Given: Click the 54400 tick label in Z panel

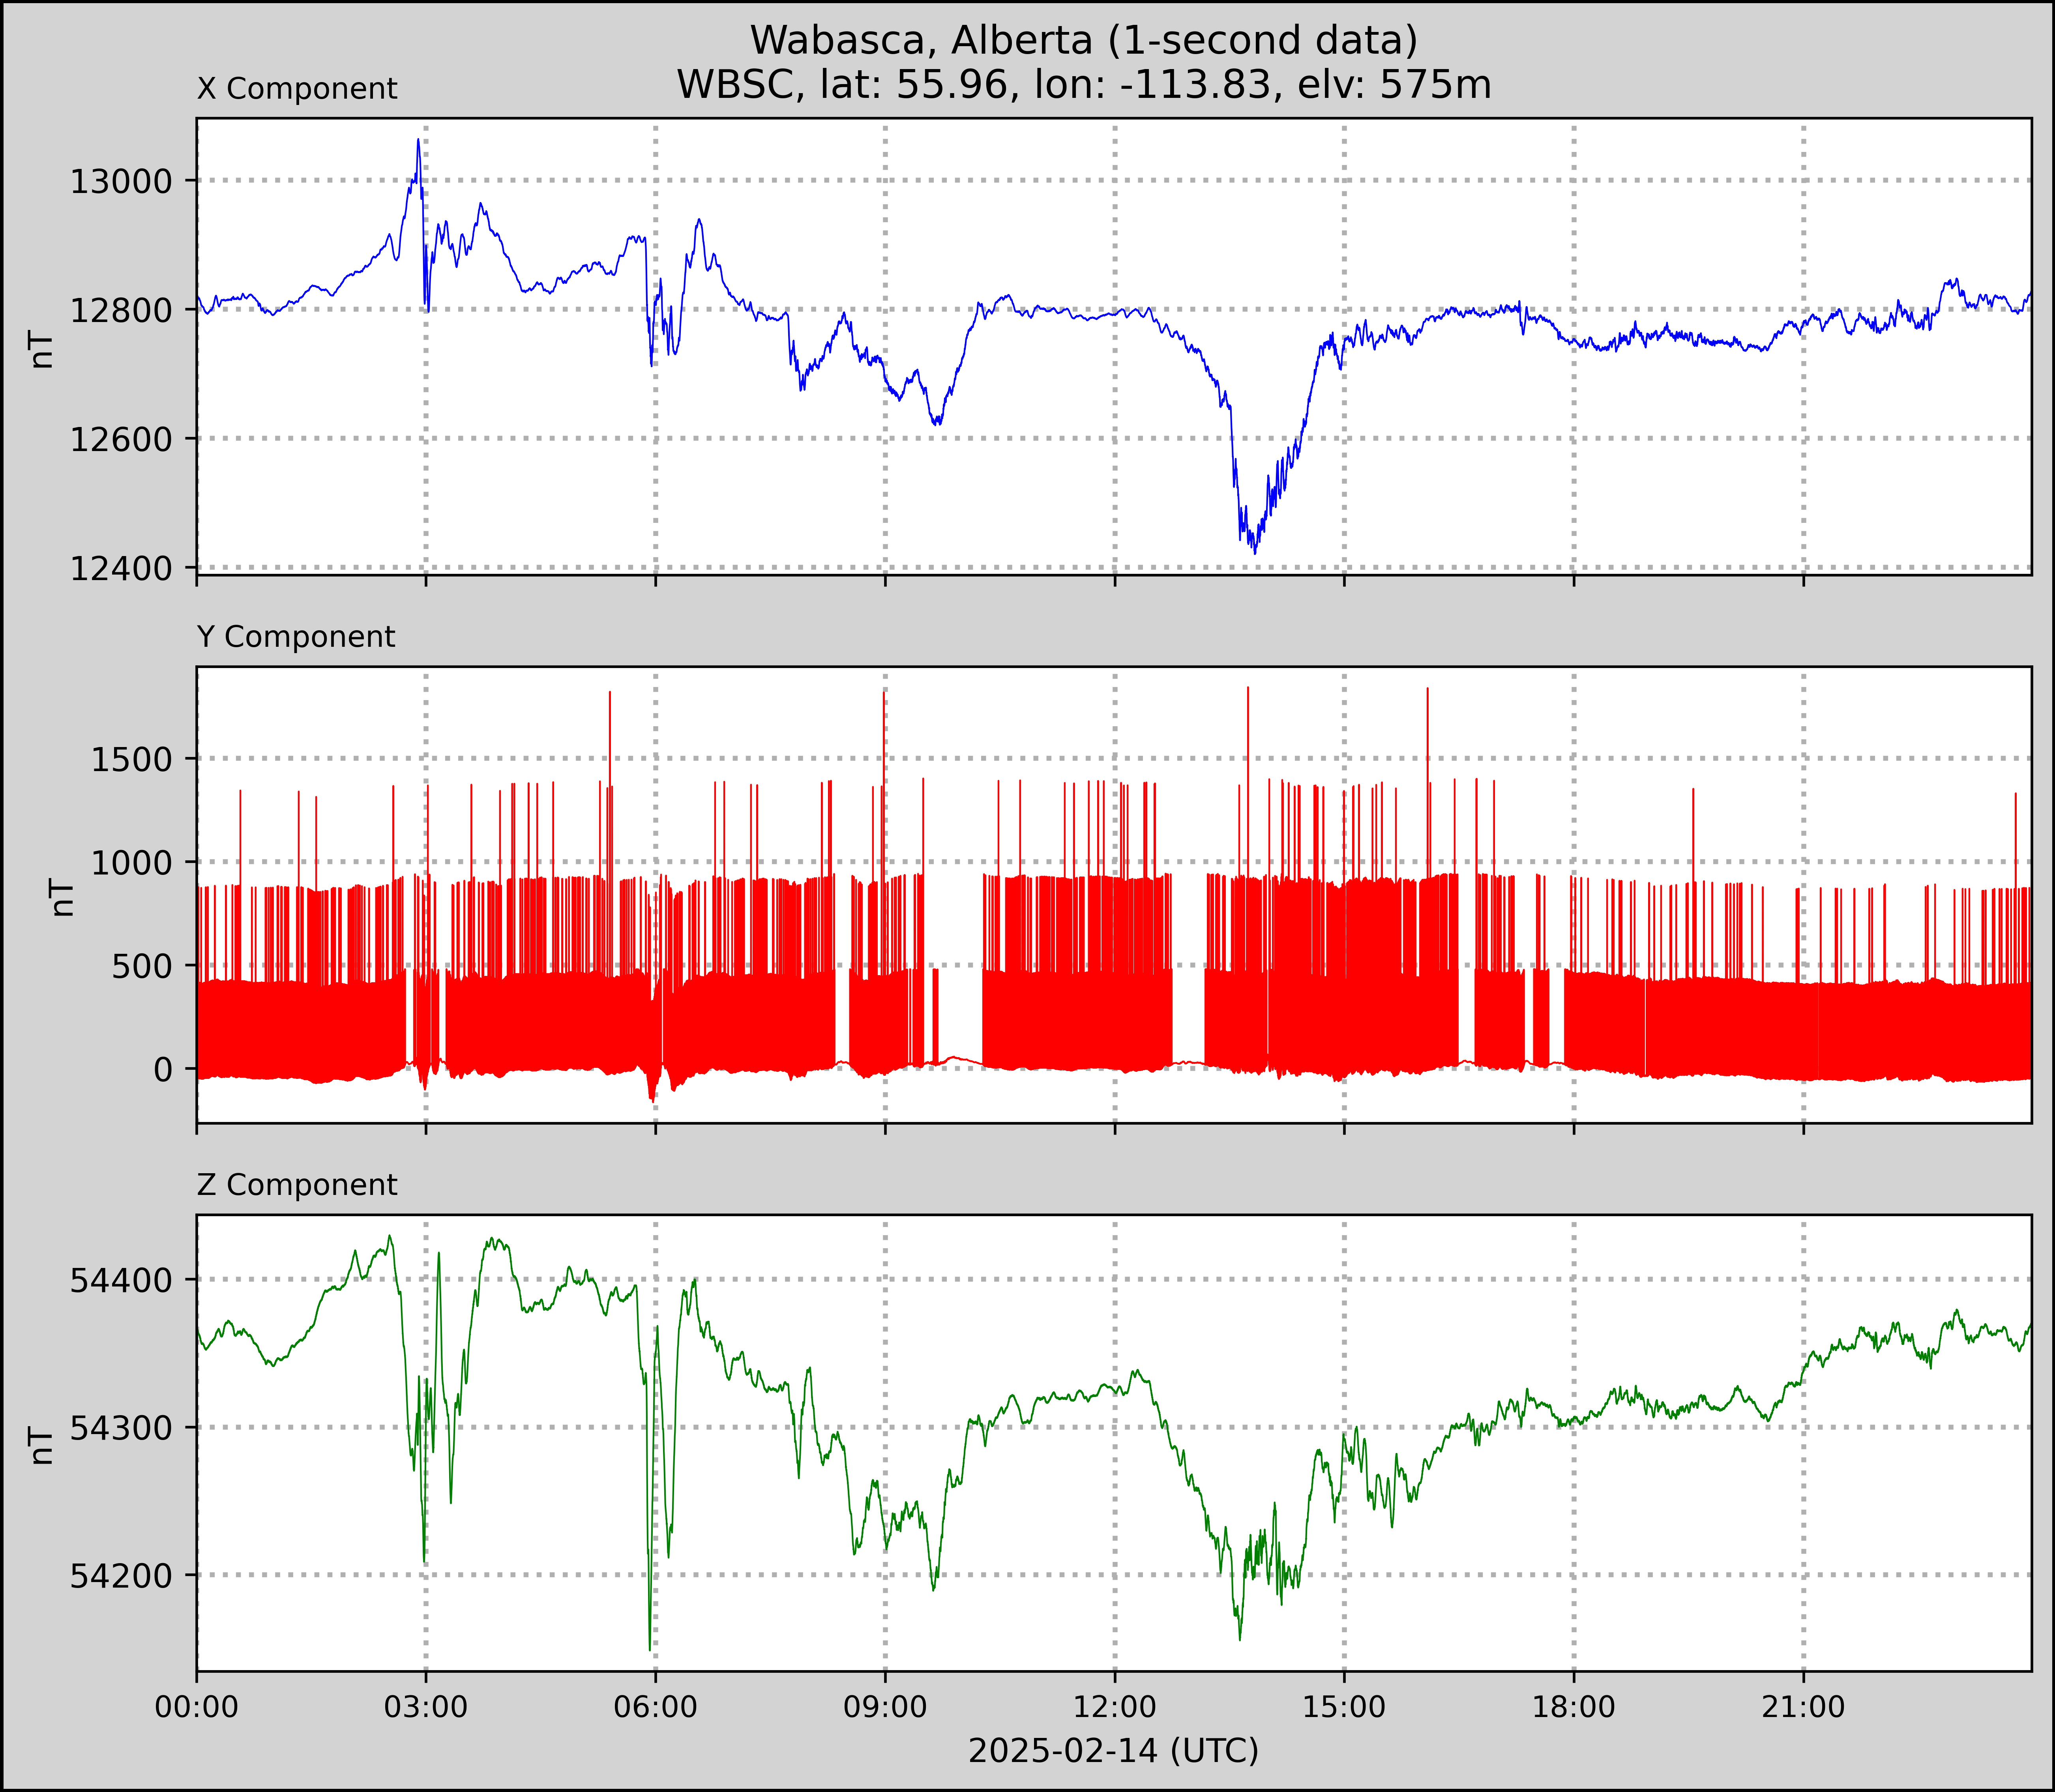Looking at the screenshot, I should tap(121, 1280).
